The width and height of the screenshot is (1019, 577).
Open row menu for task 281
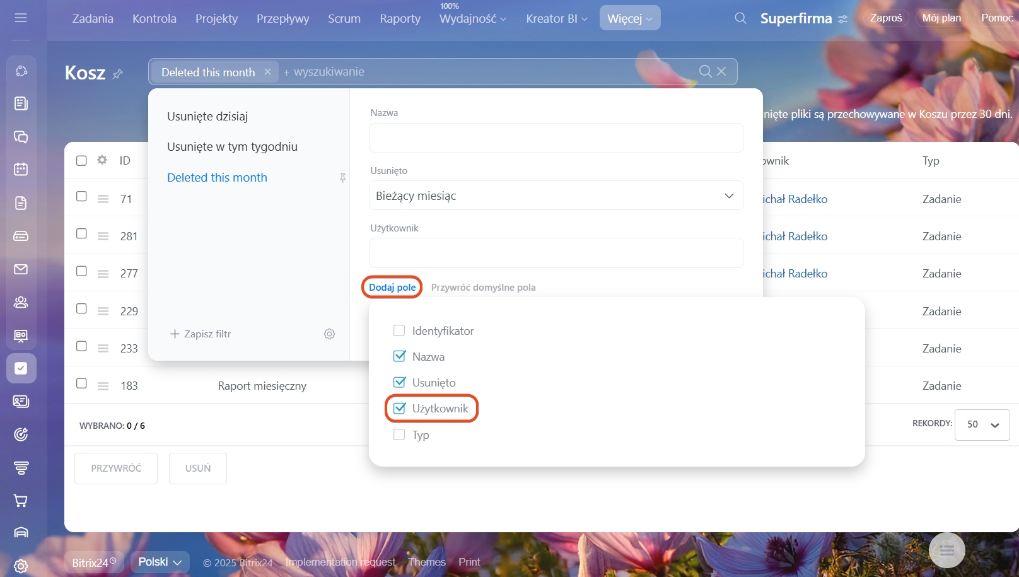pos(103,236)
